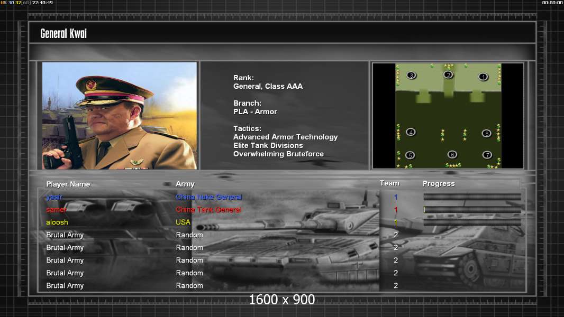Click start position 6 marker on minimap
Viewport: 564px width, 317px height.
452,154
